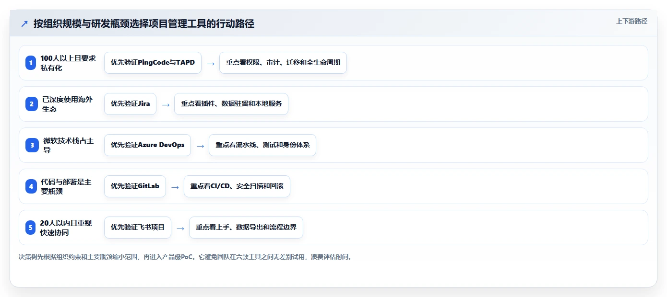Click 重点看权限、审计、迁移和全生命周期 box
The image size is (667, 297).
click(283, 63)
